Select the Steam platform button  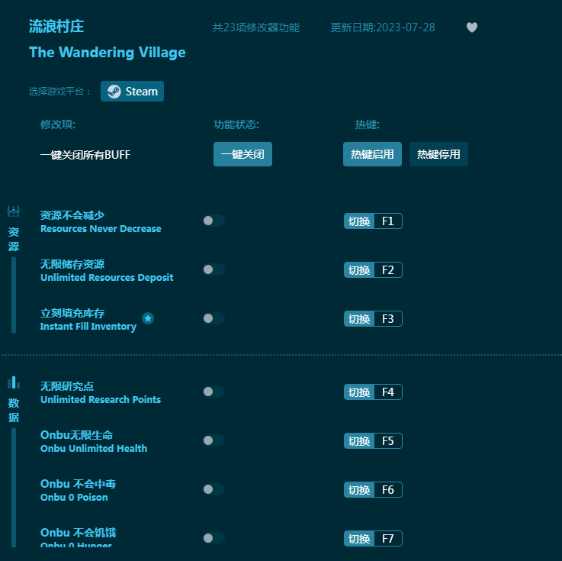[132, 92]
